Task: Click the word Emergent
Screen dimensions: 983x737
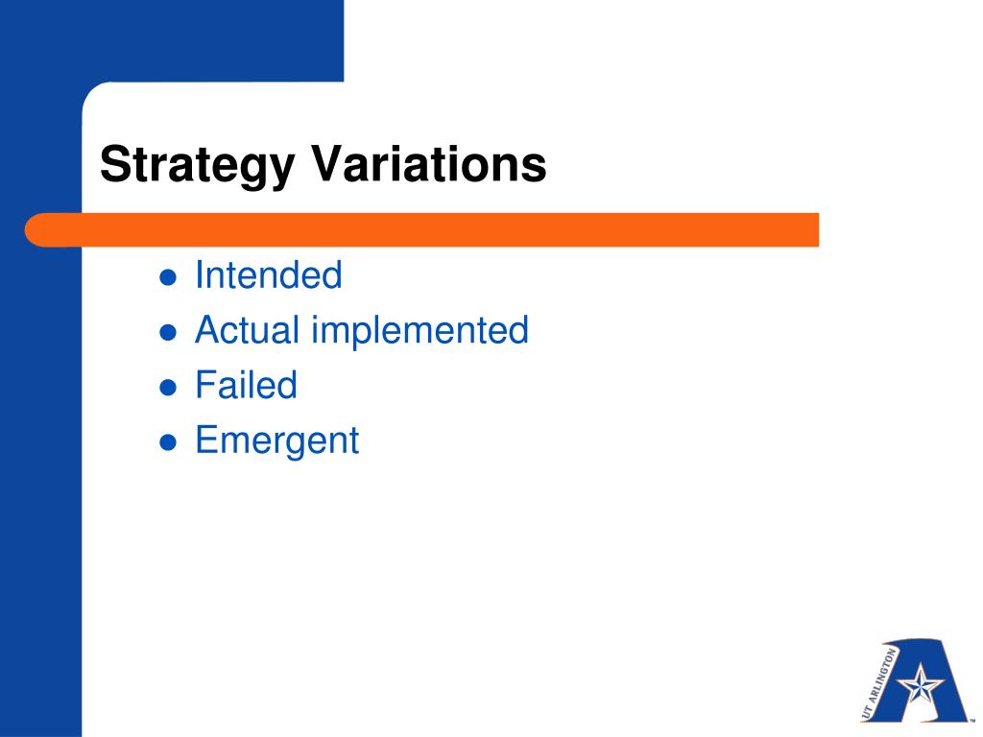Action: [277, 441]
